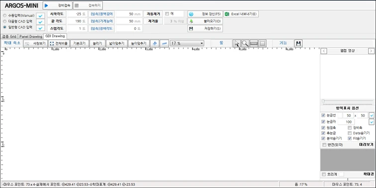Enable the 흐리게 blur checkbox
This screenshot has height=188, width=376.
point(324,175)
